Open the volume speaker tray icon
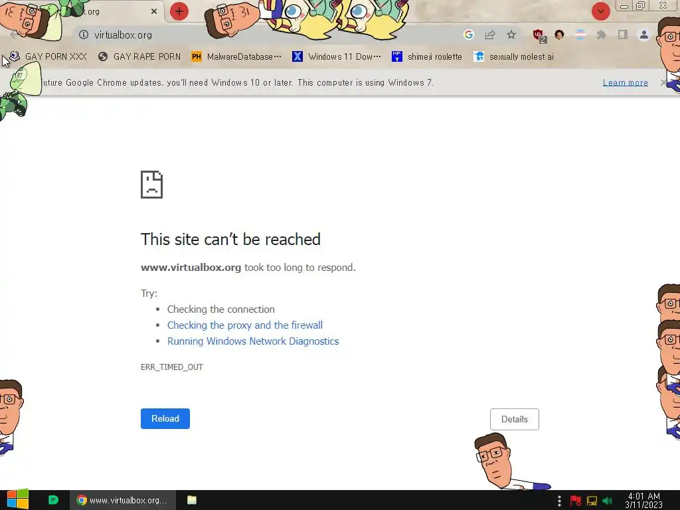 pos(607,501)
